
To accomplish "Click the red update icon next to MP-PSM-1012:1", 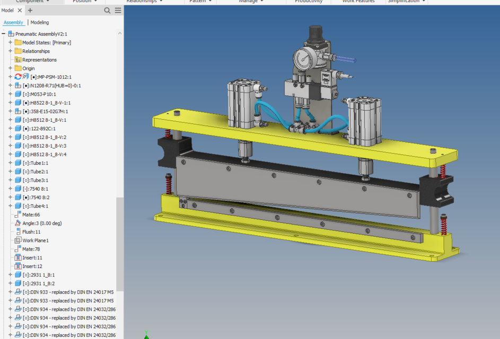I will (x=17, y=76).
